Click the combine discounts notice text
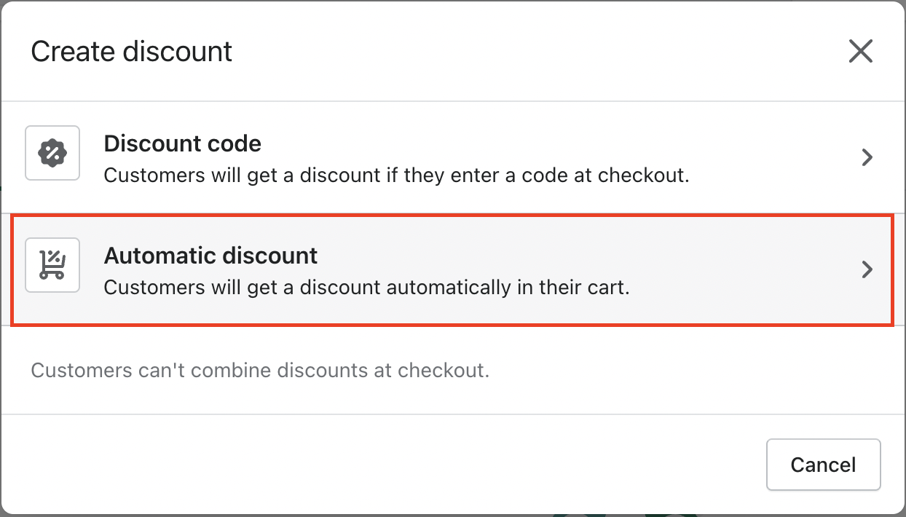This screenshot has width=906, height=517. (x=261, y=370)
